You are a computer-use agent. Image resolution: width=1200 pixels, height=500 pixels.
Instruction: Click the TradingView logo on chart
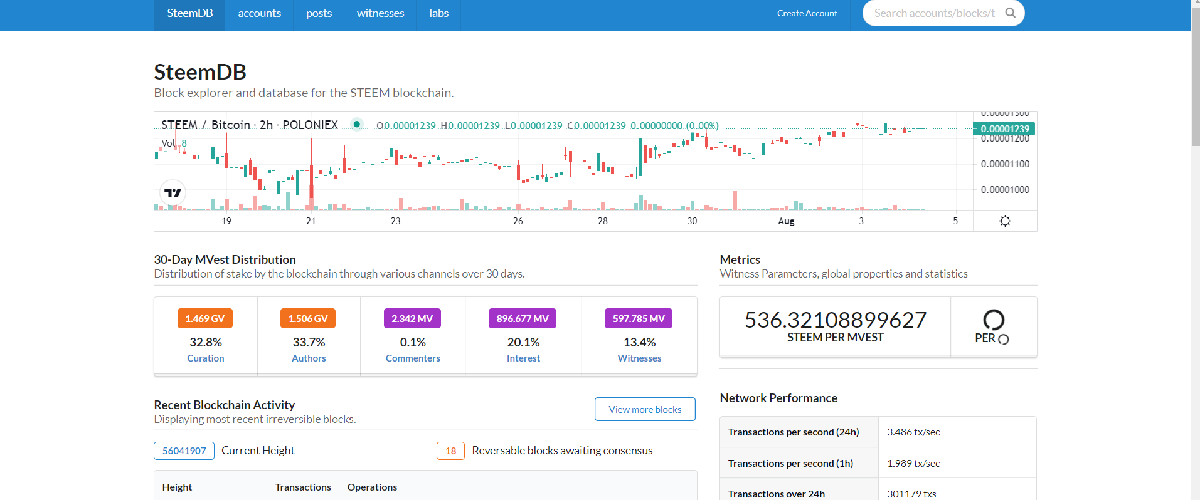pyautogui.click(x=173, y=192)
